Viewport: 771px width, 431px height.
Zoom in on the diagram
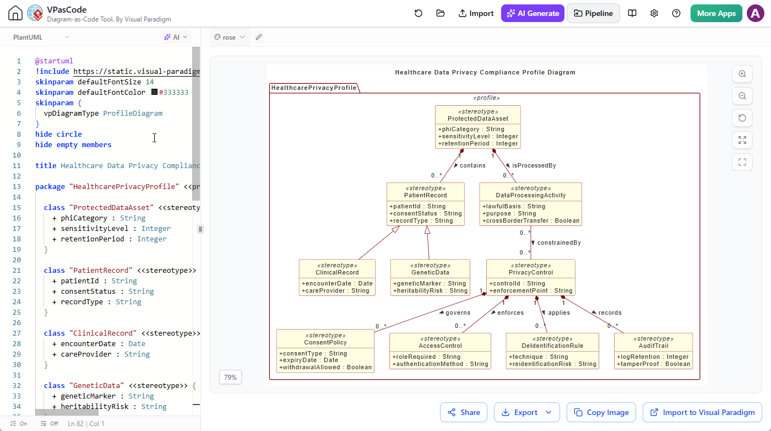pyautogui.click(x=742, y=74)
